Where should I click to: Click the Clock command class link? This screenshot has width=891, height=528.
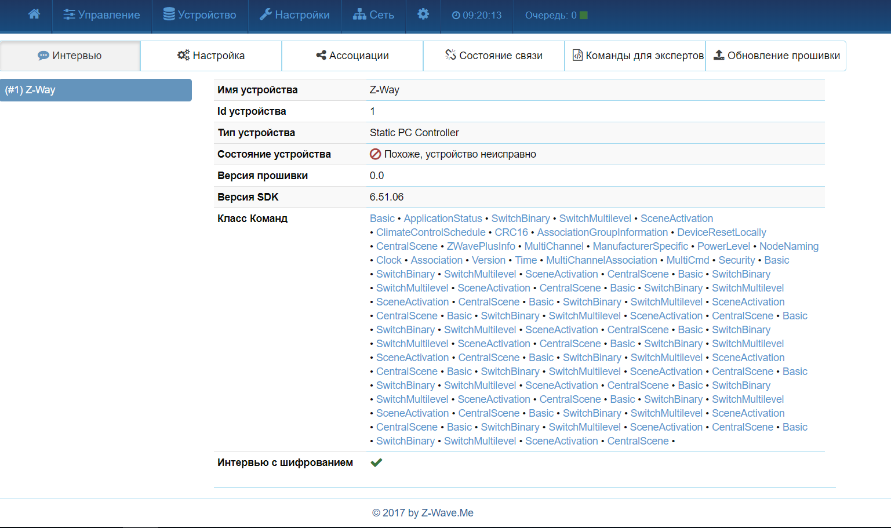(x=389, y=260)
